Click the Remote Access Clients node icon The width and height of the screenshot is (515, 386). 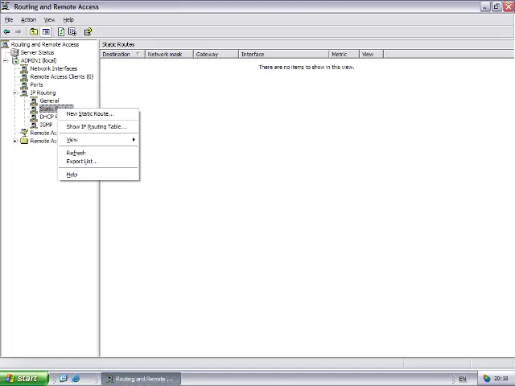24,77
